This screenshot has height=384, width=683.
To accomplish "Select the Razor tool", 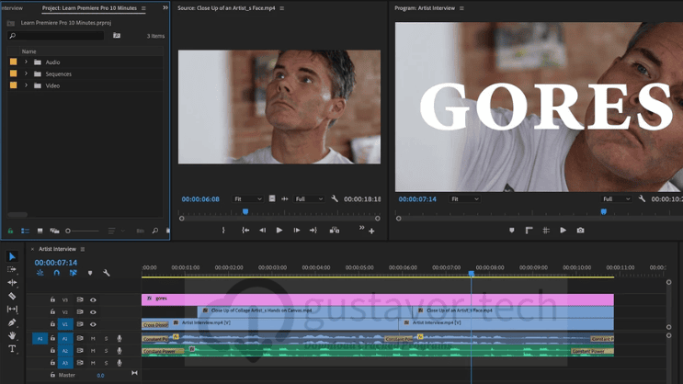I will (x=12, y=296).
